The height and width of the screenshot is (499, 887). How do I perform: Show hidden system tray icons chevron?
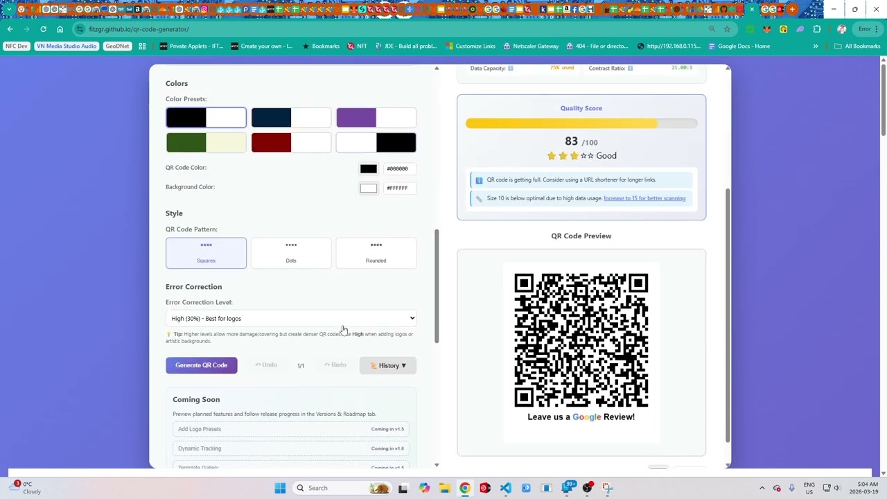[x=762, y=488]
